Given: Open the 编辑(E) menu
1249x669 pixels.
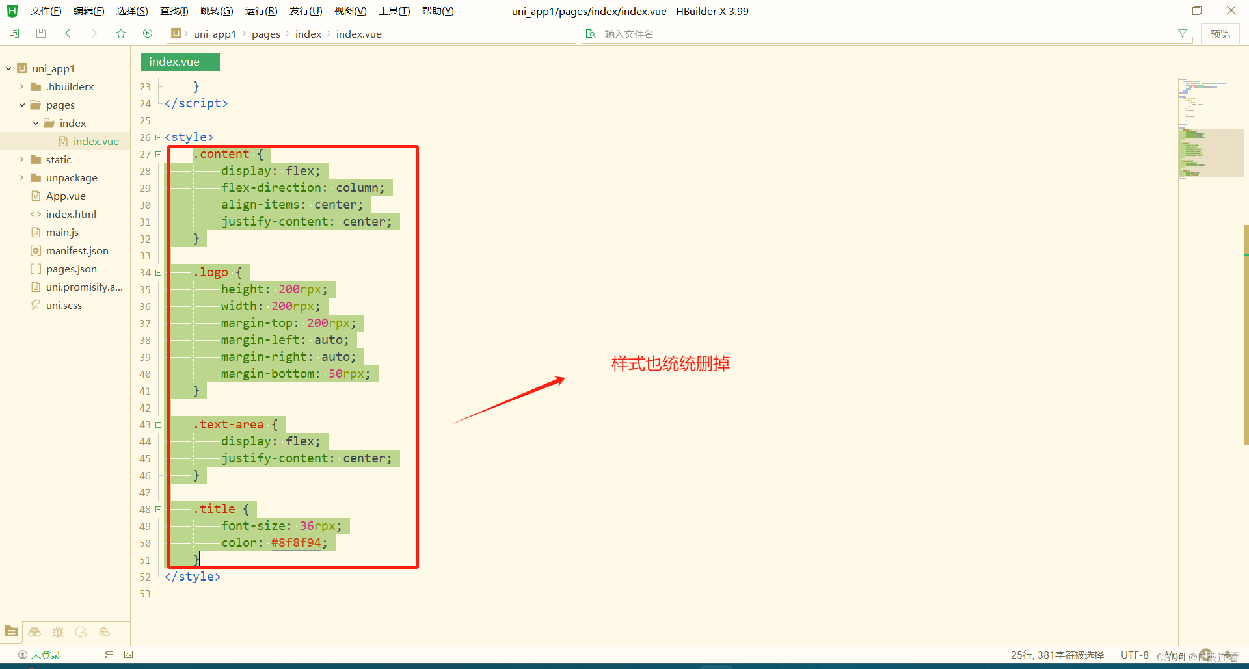Looking at the screenshot, I should click(x=88, y=11).
